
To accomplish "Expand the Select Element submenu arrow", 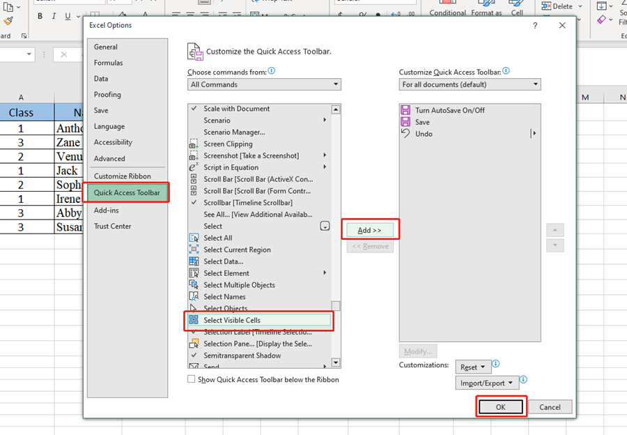I will click(x=325, y=273).
